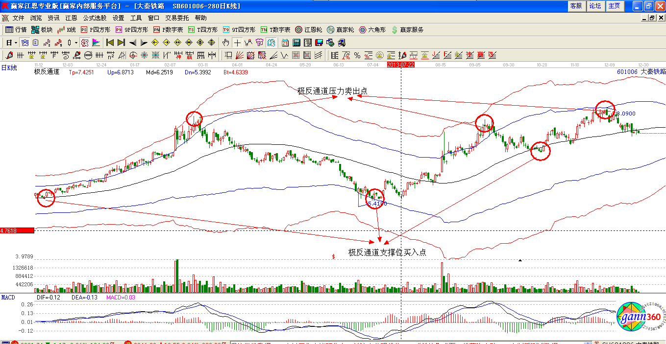The image size is (666, 344).
Task: Select the hand pan tool
Action: 226,43
